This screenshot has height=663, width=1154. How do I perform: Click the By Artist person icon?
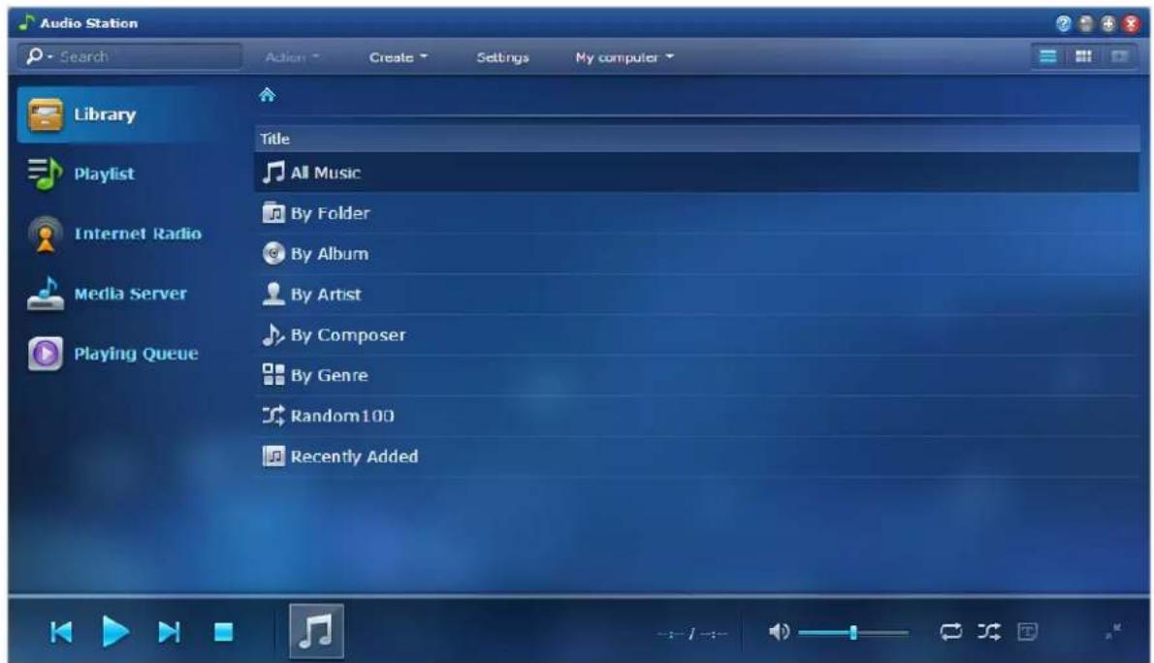point(273,294)
